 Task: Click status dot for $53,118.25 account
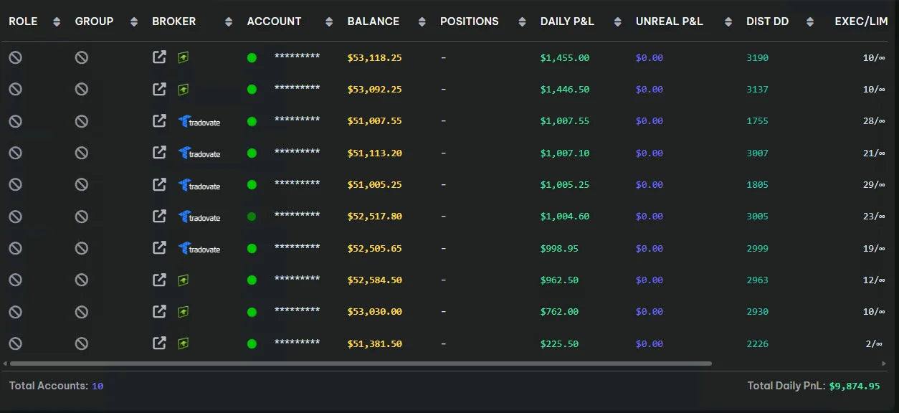click(252, 58)
